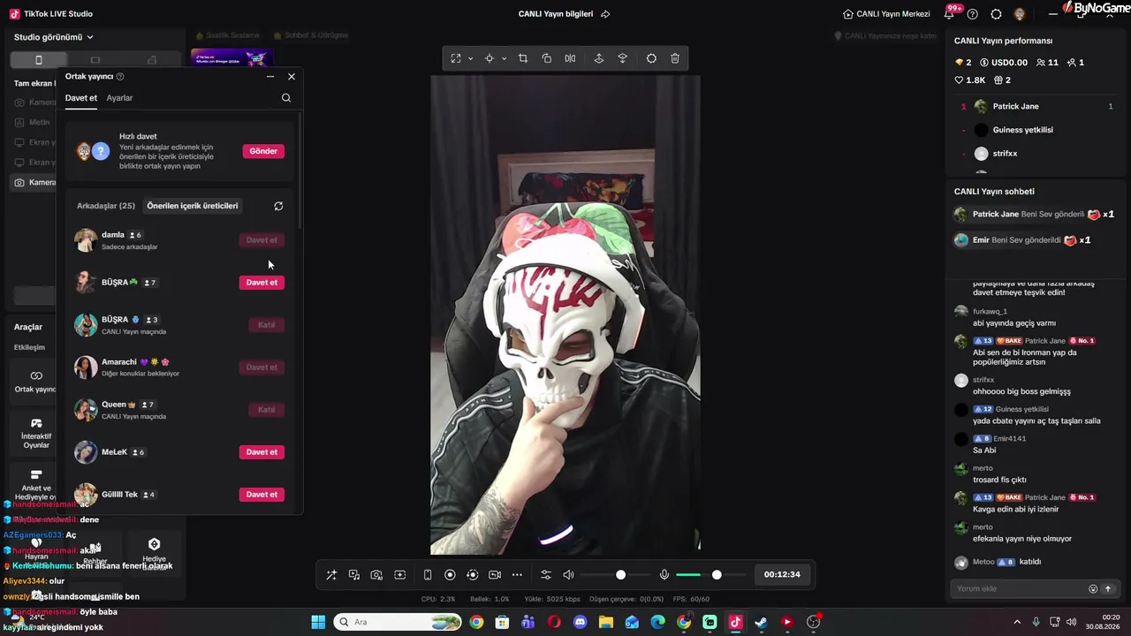Refresh the friends list

click(x=278, y=206)
